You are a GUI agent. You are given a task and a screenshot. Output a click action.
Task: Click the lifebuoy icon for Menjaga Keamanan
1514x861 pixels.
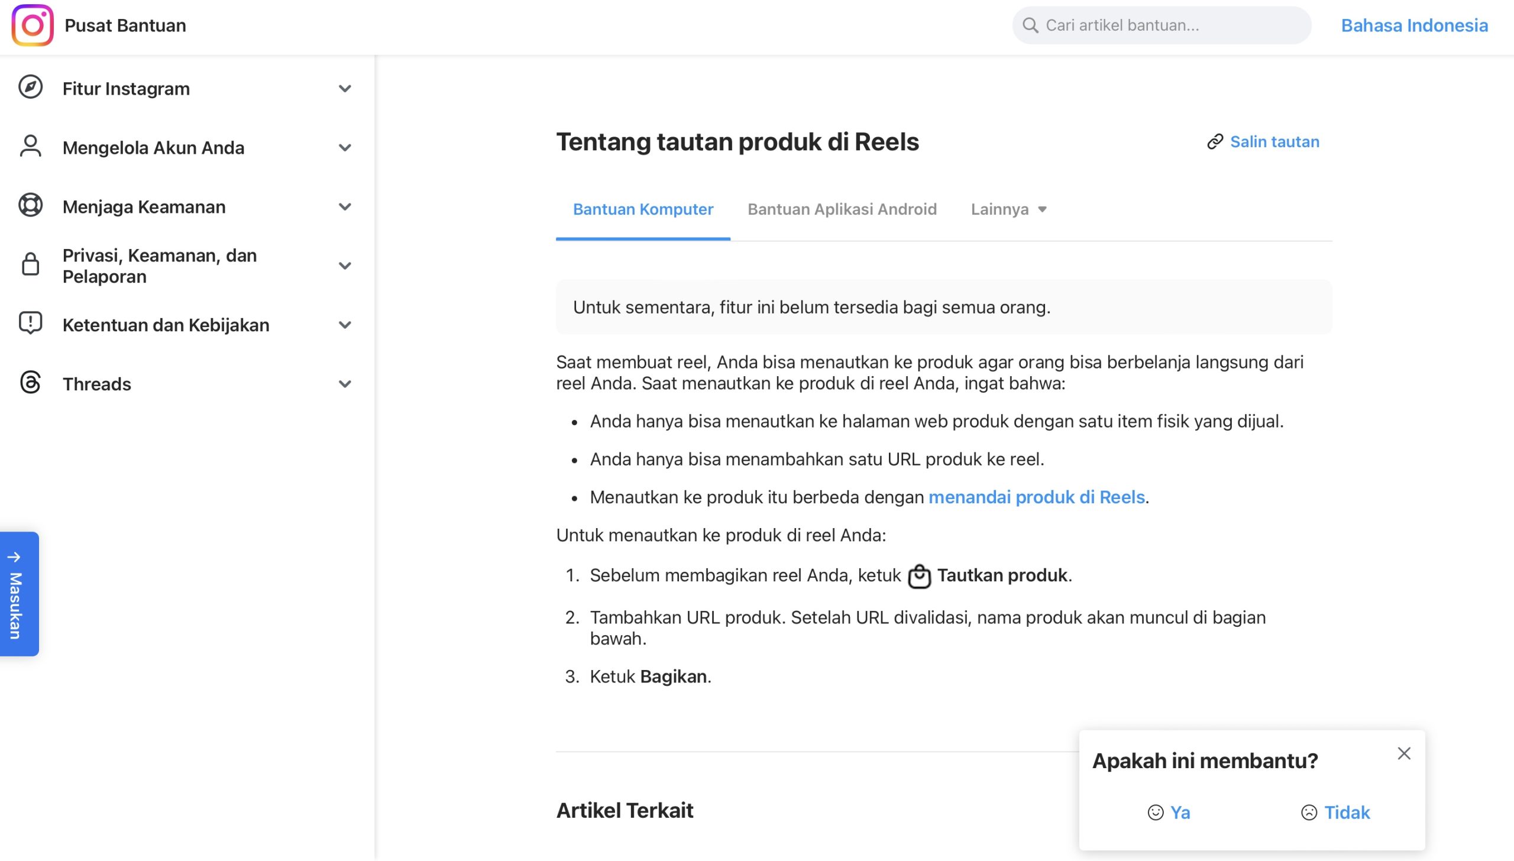tap(30, 206)
